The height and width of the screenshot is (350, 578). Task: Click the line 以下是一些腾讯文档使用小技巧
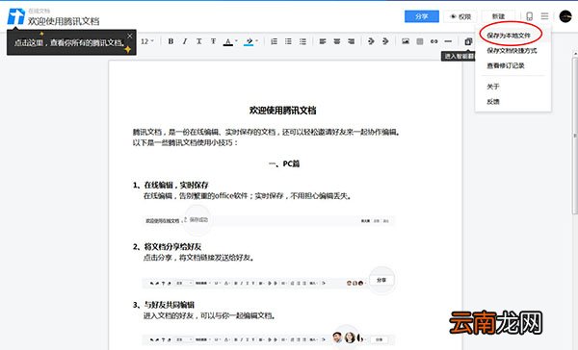pos(185,143)
